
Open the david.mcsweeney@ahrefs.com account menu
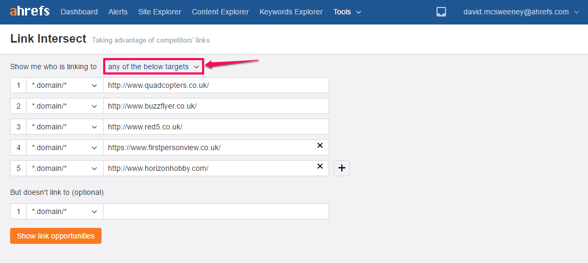pyautogui.click(x=521, y=12)
